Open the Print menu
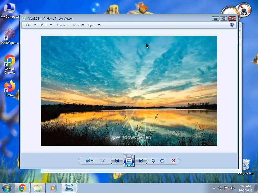Viewport: 258px width, 193px height. pos(44,25)
